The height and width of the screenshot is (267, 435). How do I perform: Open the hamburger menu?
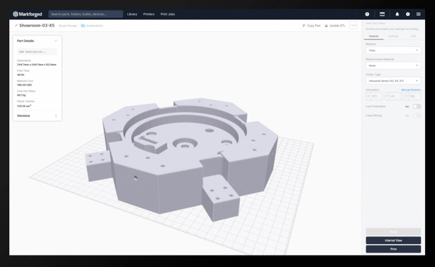pyautogui.click(x=418, y=14)
